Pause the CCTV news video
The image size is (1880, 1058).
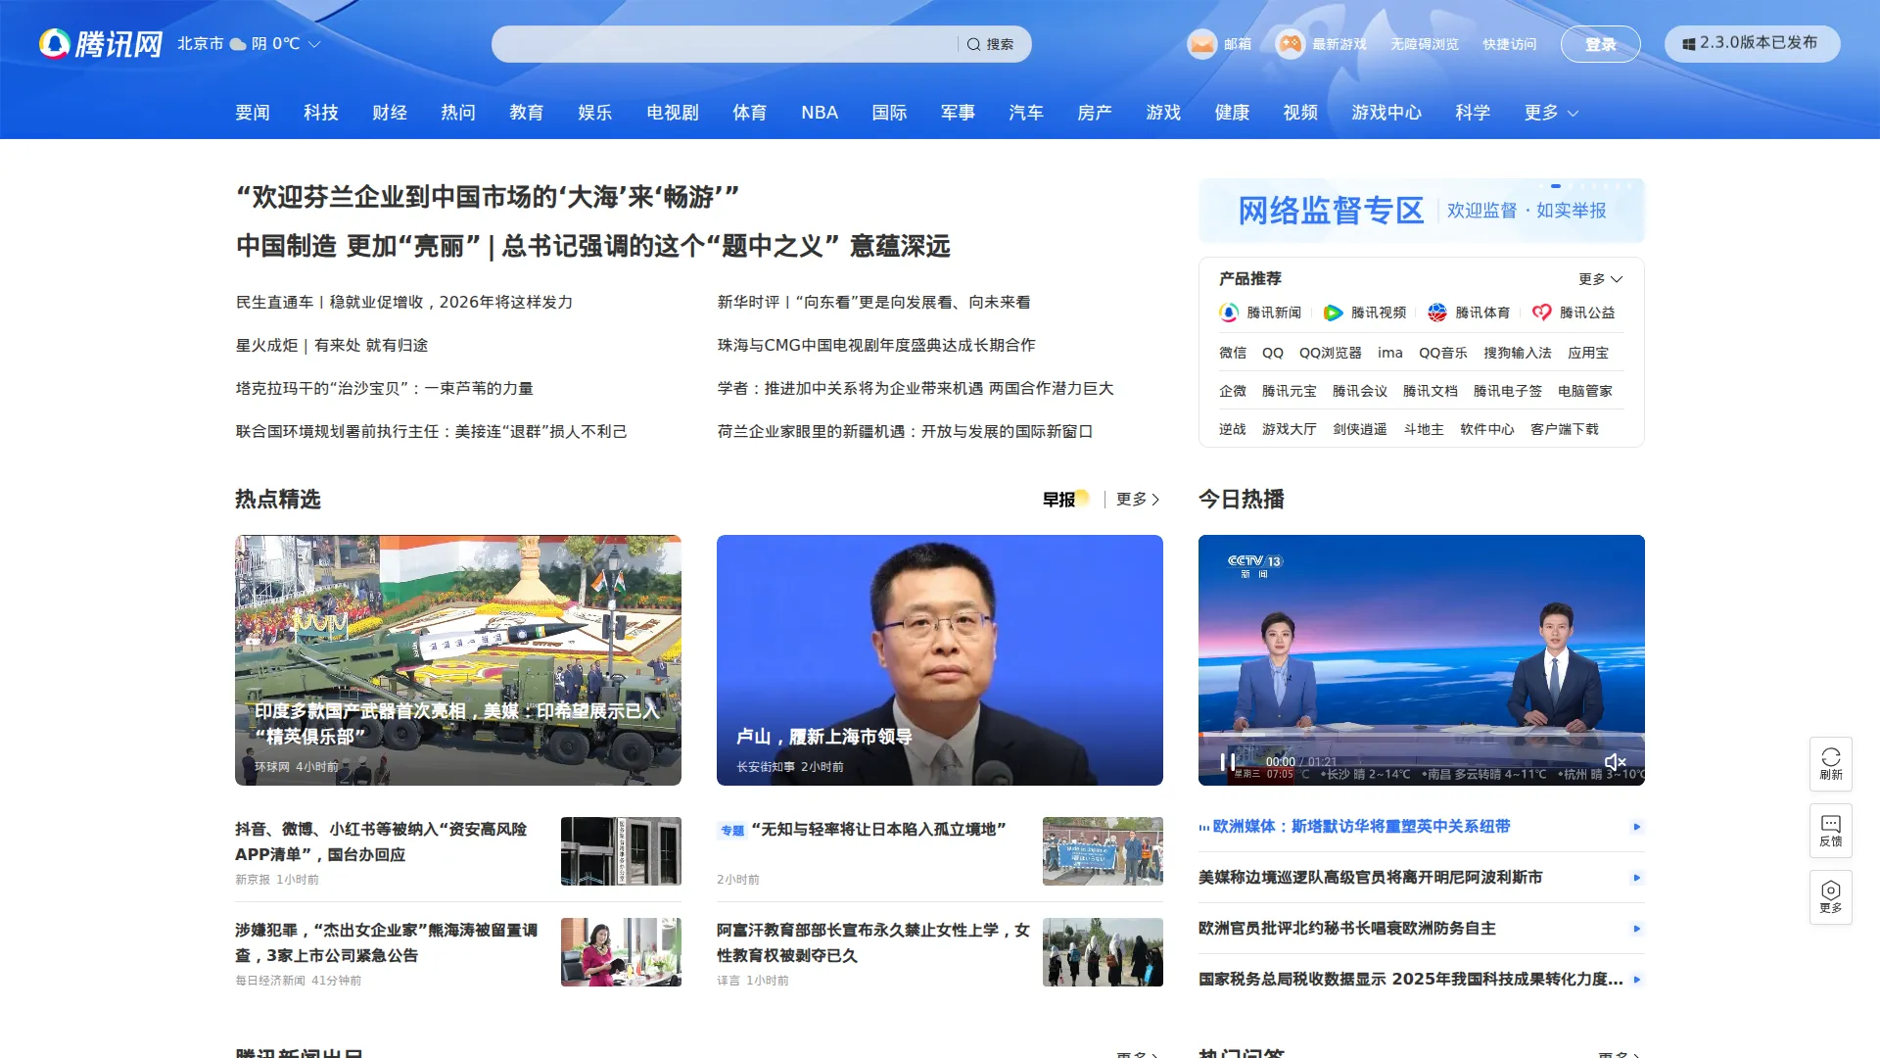click(x=1227, y=762)
